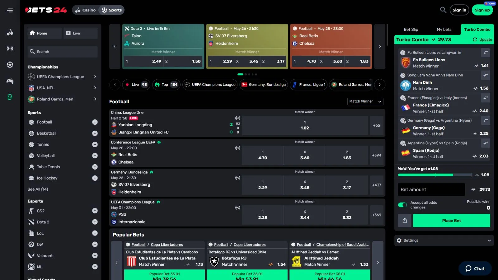The width and height of the screenshot is (498, 280).
Task: Click the share bet slip icon
Action: [x=405, y=221]
